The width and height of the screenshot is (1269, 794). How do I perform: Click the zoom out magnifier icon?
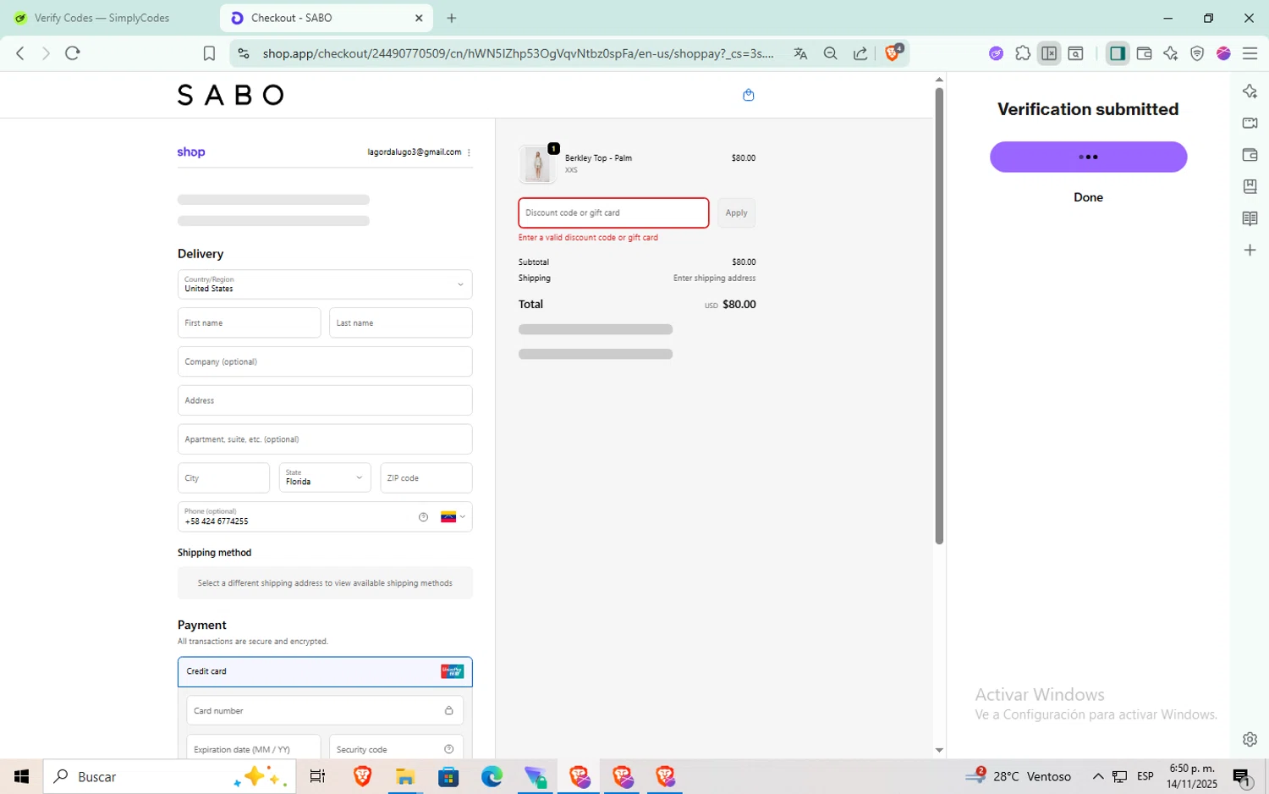pyautogui.click(x=830, y=53)
